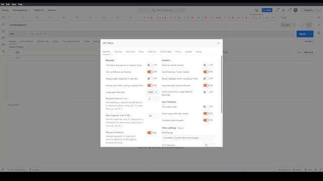This screenshot has width=323, height=181.
Task: Click the sync status icon in header
Action: tap(256, 10)
